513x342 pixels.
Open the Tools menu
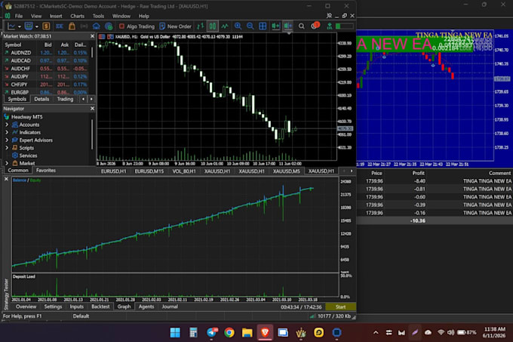pyautogui.click(x=98, y=16)
